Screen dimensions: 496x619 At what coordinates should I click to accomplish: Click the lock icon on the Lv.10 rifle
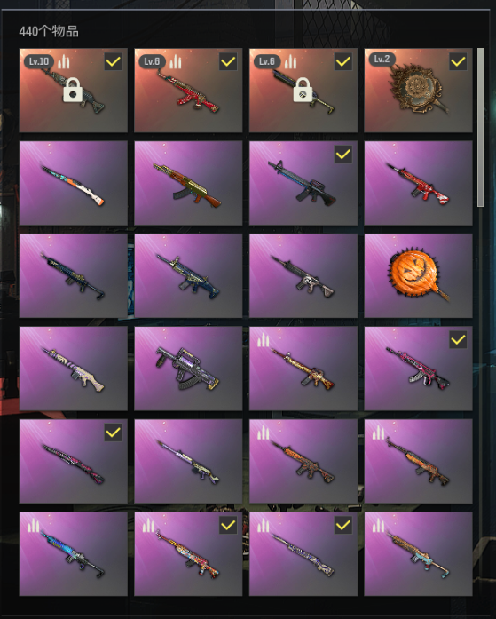point(73,90)
